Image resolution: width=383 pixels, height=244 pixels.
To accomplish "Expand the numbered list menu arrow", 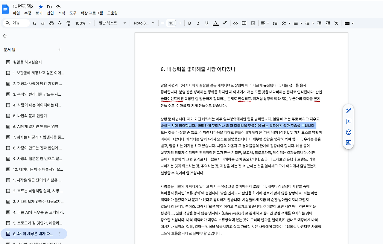I will (x=313, y=23).
